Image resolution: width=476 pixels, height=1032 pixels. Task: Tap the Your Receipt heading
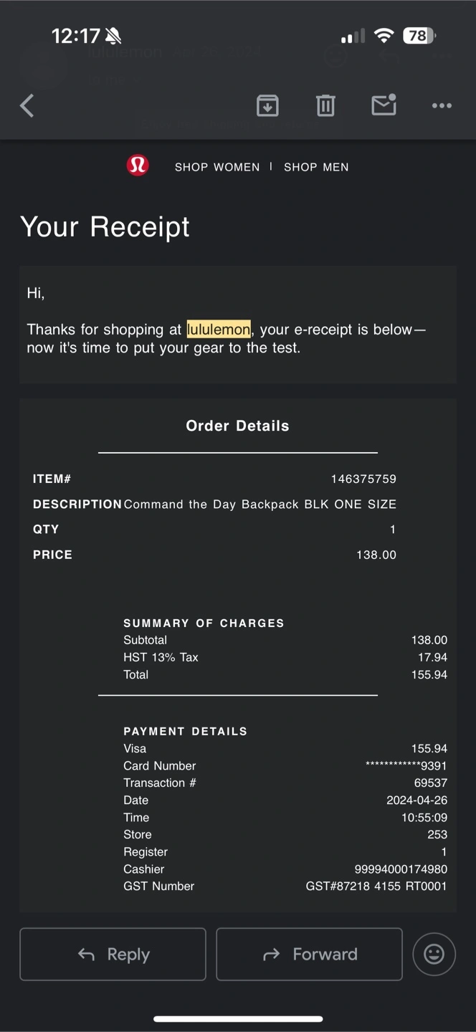tap(105, 226)
